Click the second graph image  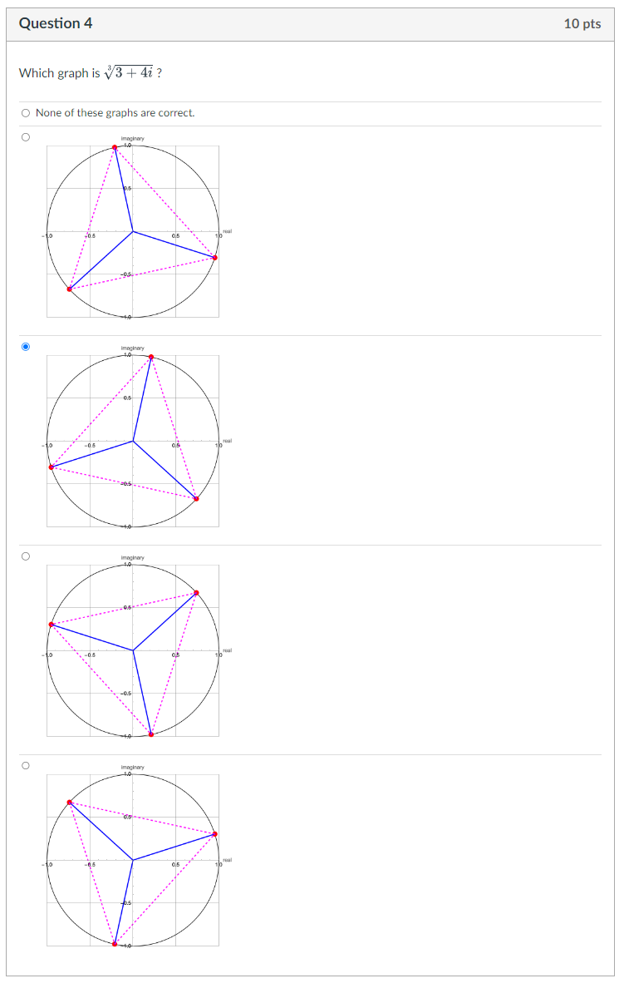(133, 441)
